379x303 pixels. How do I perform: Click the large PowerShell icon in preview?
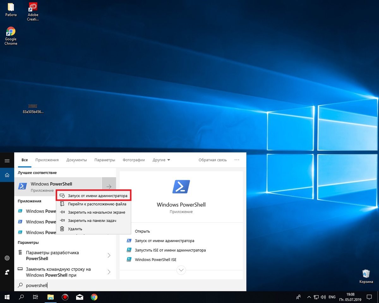point(181,187)
